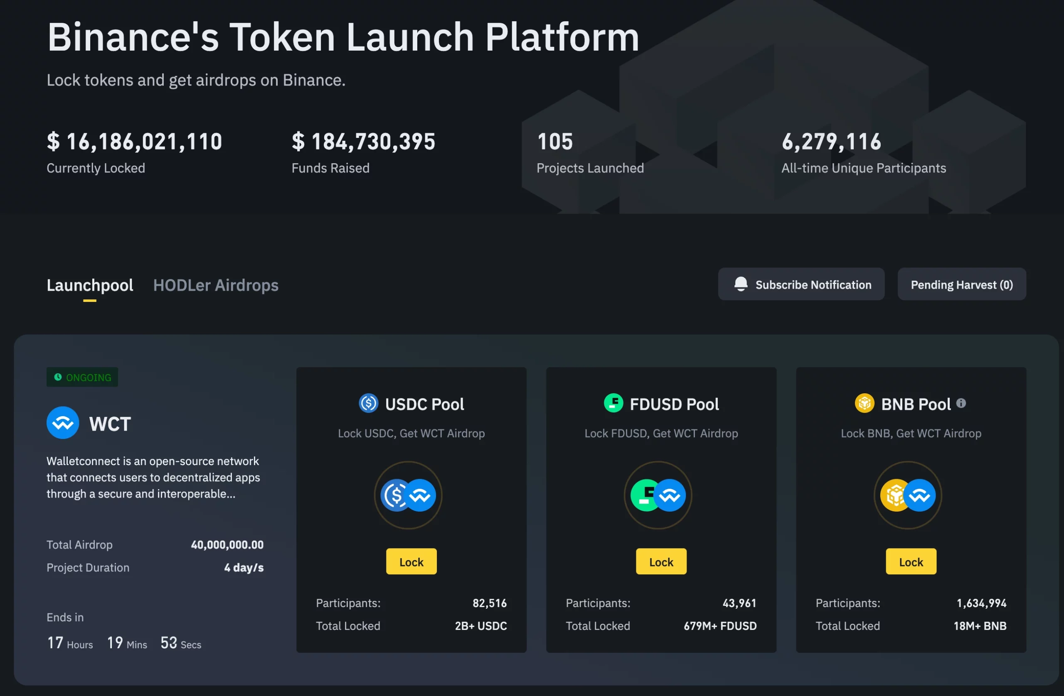Image resolution: width=1064 pixels, height=696 pixels.
Task: Click the ONGOING status badge
Action: pyautogui.click(x=82, y=377)
